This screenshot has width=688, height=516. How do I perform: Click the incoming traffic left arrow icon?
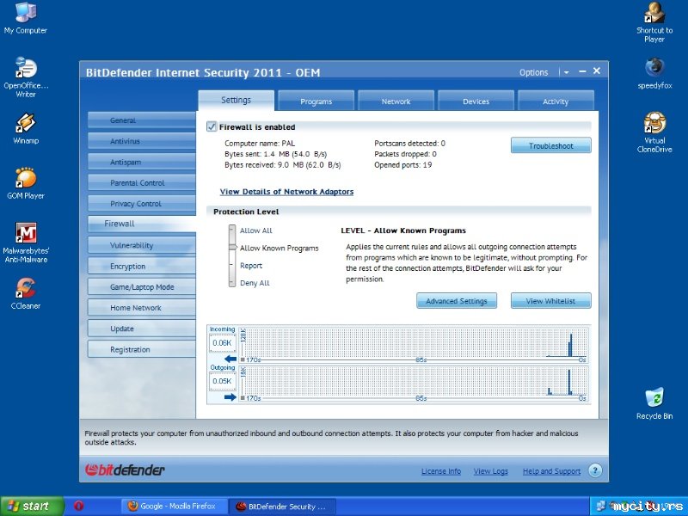[x=230, y=359]
